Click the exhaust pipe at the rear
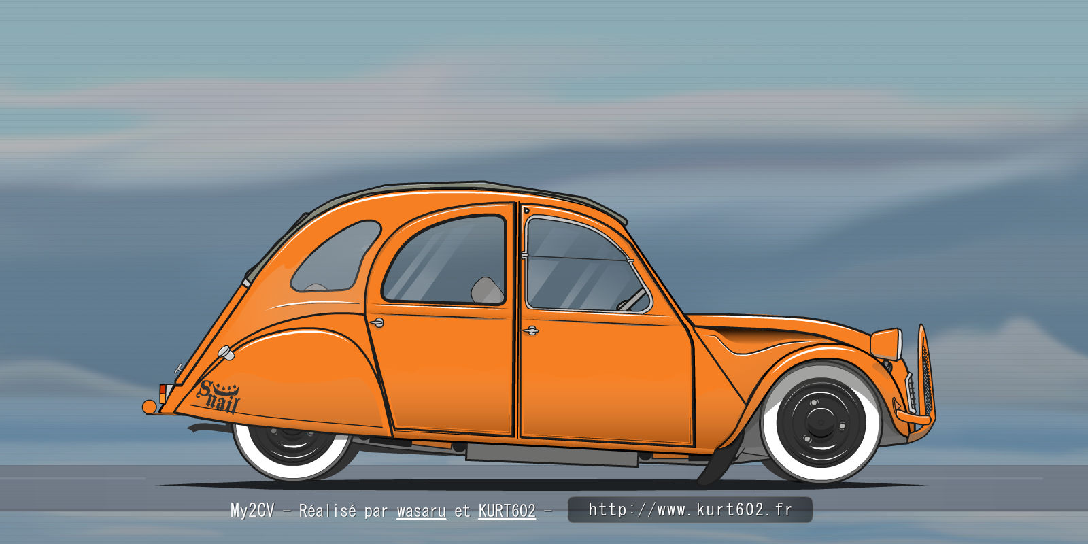1088x544 pixels. pyautogui.click(x=201, y=428)
